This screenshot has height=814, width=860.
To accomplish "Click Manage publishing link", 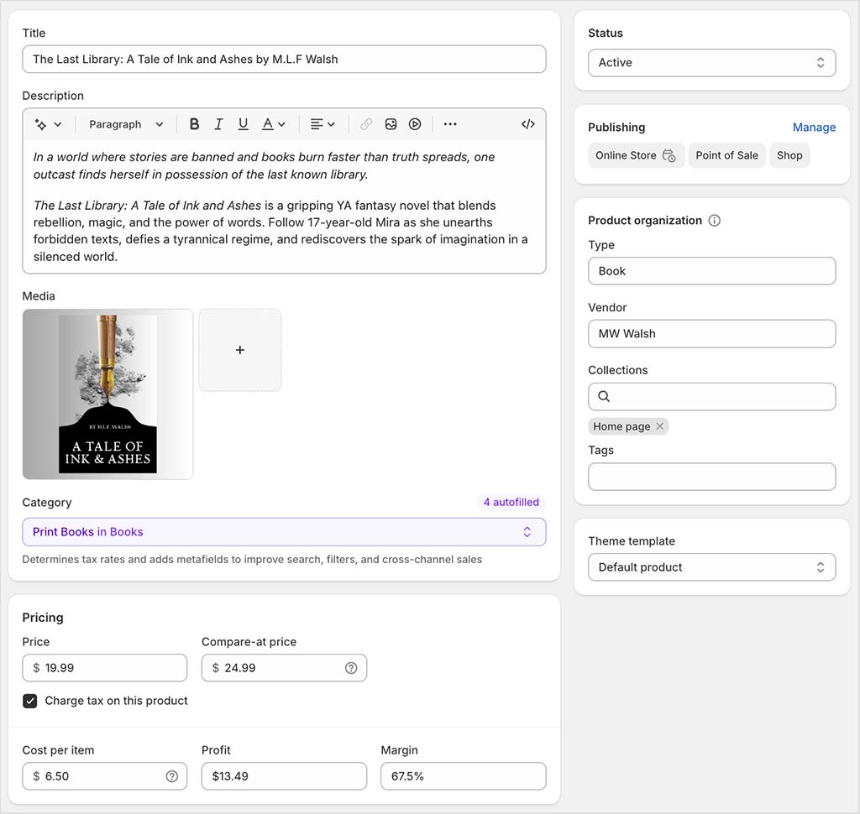I will pos(814,128).
